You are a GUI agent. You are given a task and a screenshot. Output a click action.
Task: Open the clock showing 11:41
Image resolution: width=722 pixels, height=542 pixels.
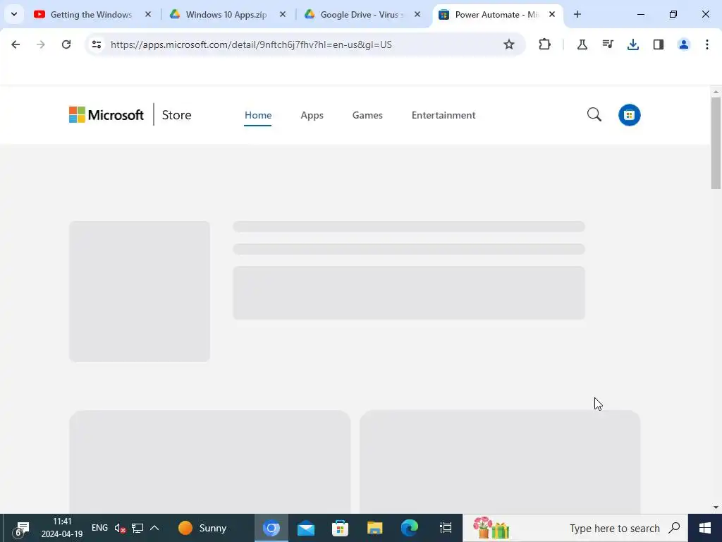[x=62, y=528]
